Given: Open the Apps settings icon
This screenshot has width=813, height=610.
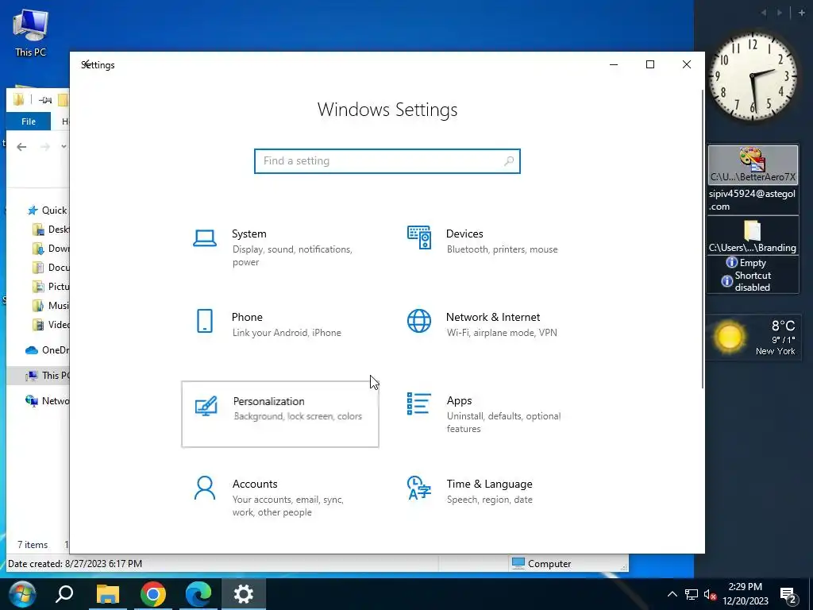Looking at the screenshot, I should [419, 403].
